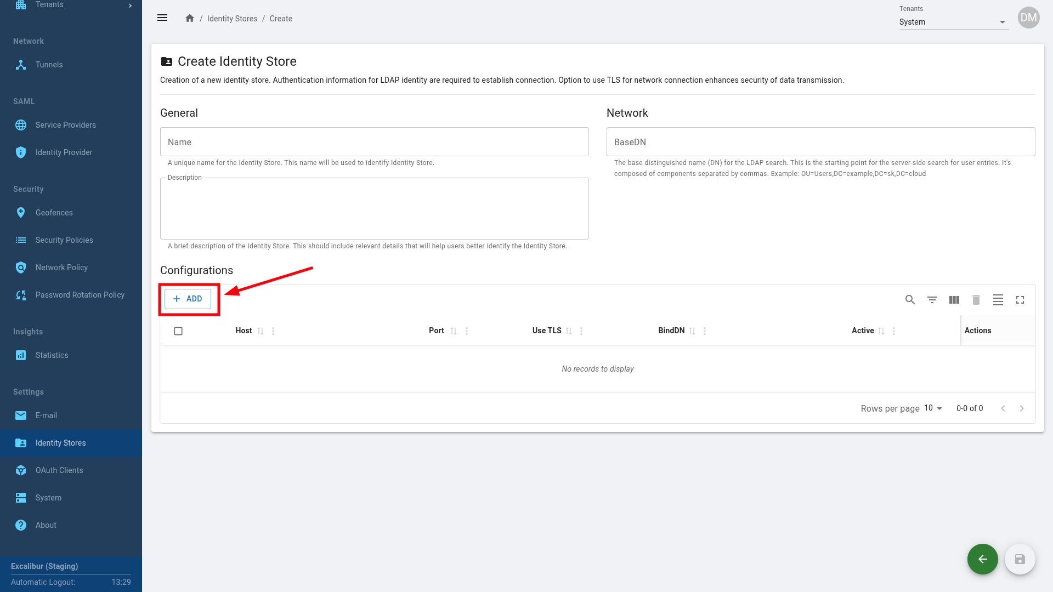
Task: Open the filter icon in table toolbar
Action: 932,300
